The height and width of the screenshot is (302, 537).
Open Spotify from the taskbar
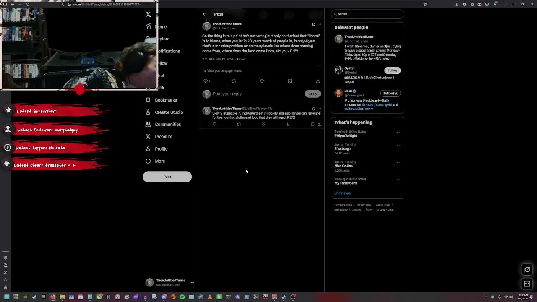coord(182,297)
